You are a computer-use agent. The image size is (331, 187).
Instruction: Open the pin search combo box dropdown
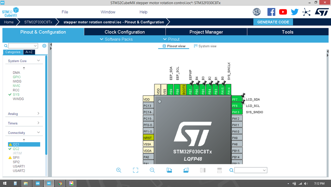tap(264, 170)
